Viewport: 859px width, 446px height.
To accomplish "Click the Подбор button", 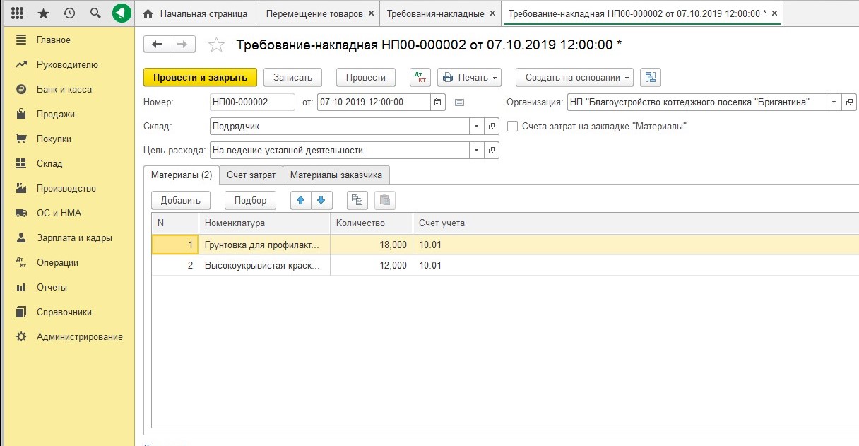I will (x=250, y=200).
